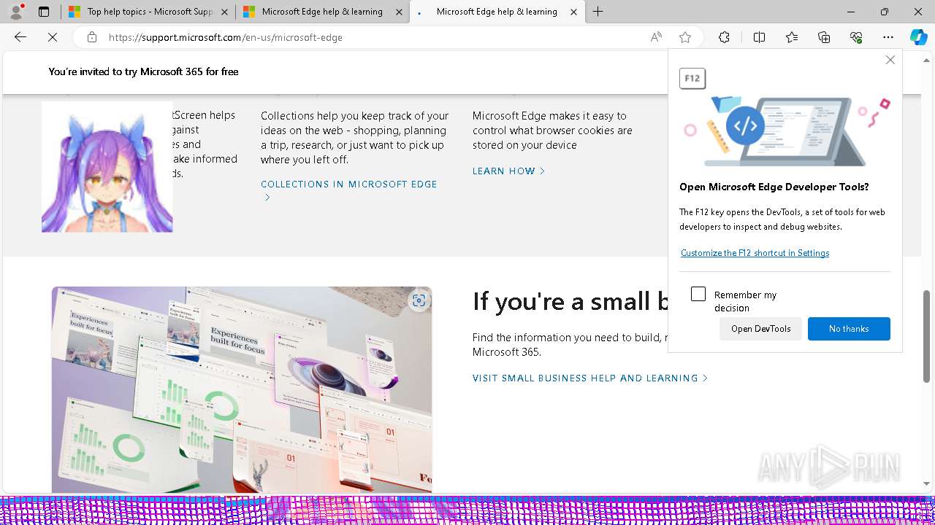935x525 pixels.
Task: Click the address bar URL
Action: click(x=226, y=37)
